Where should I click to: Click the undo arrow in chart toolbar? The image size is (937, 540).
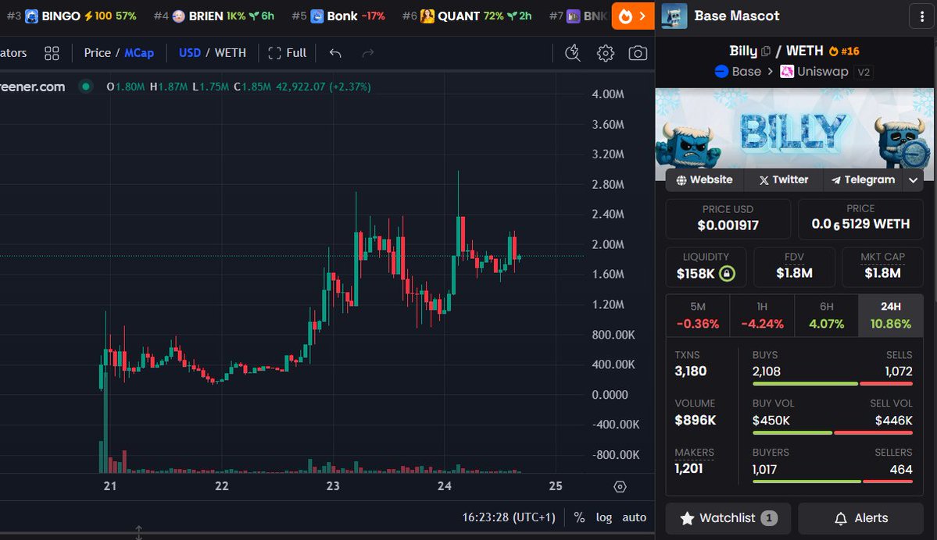(x=335, y=53)
